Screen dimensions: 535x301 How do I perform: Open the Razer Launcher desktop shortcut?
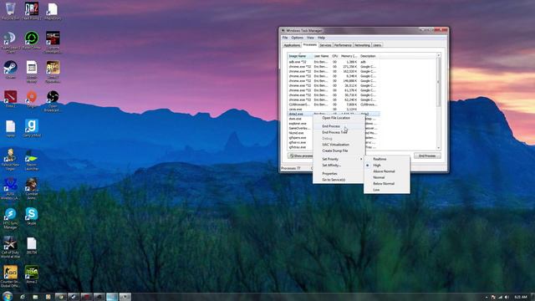pos(32,160)
